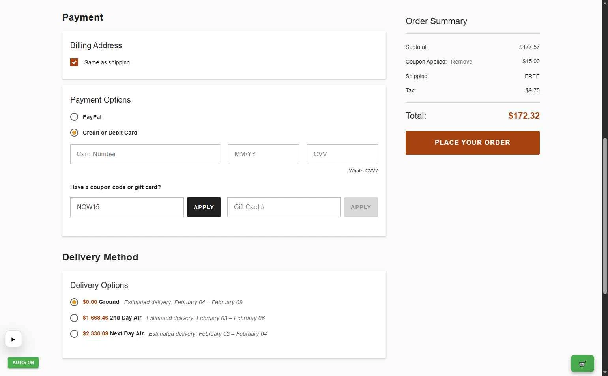This screenshot has width=608, height=376.
Task: Click the $2,330.09 Next Day Air price
Action: click(95, 333)
